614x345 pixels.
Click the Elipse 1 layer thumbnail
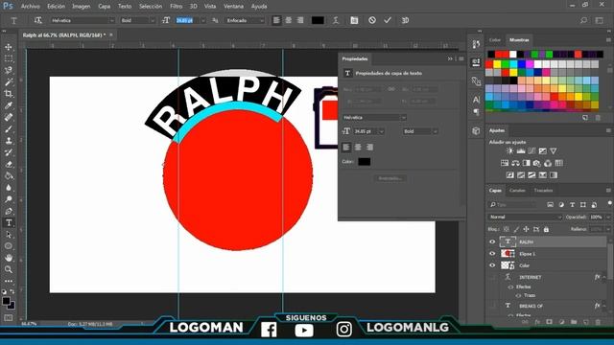click(508, 253)
